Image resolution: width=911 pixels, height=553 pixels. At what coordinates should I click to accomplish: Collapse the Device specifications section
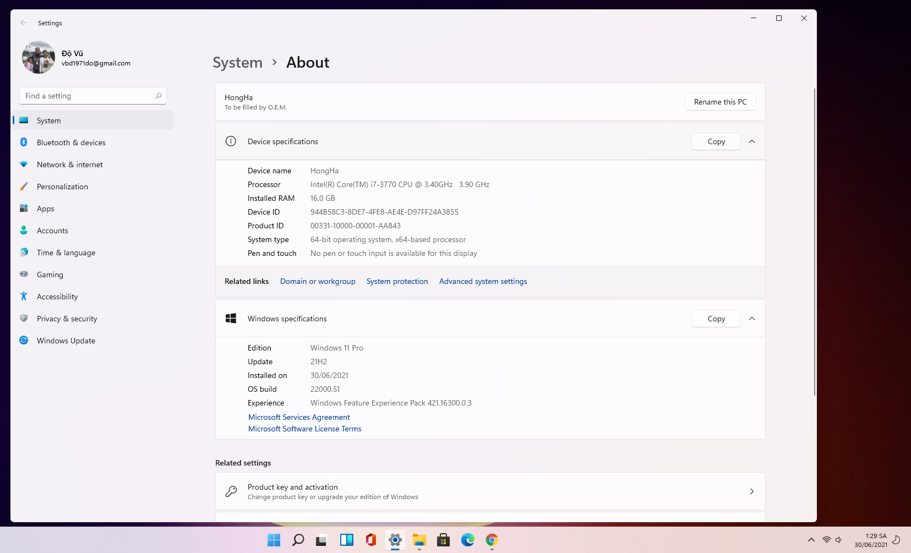pos(752,141)
